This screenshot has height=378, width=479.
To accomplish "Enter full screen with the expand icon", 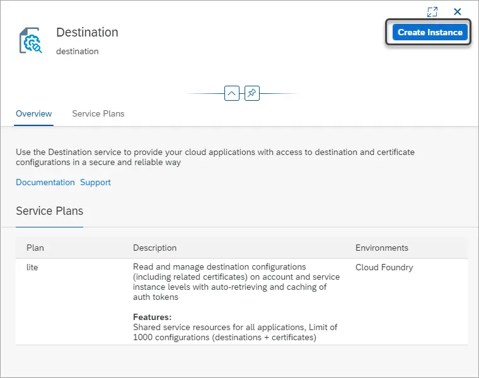I will pyautogui.click(x=432, y=12).
